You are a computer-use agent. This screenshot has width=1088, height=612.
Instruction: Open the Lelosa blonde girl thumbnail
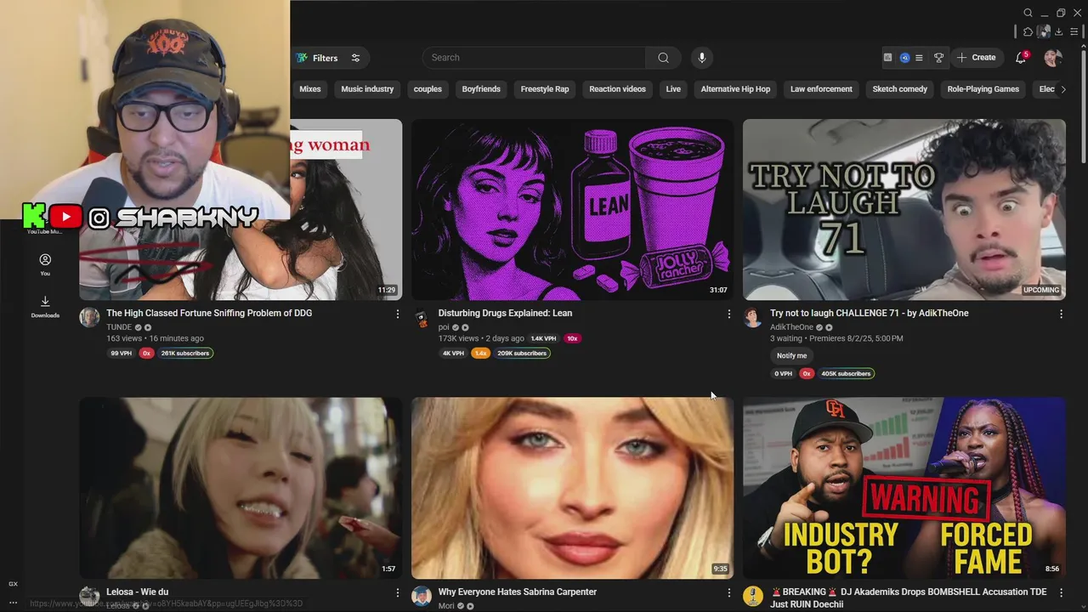tap(241, 488)
